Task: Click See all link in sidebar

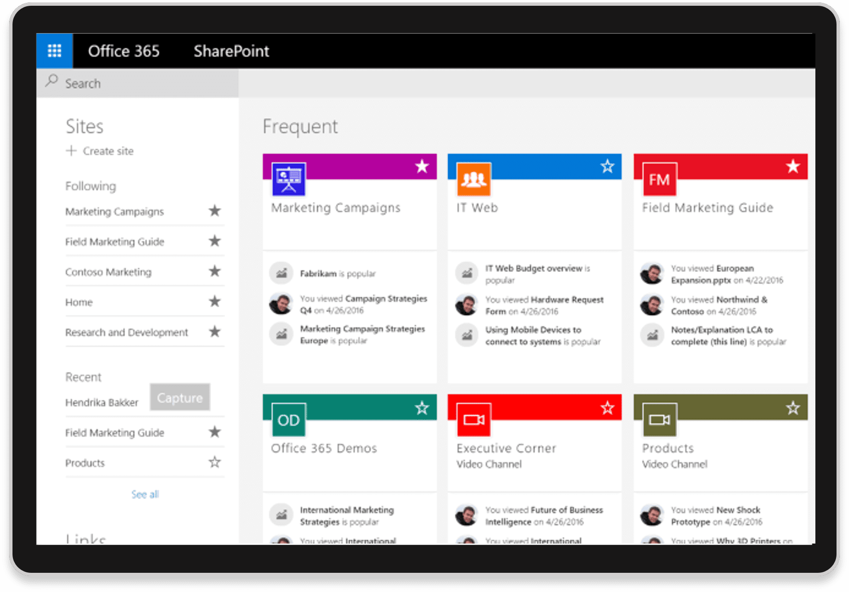Action: pyautogui.click(x=145, y=494)
